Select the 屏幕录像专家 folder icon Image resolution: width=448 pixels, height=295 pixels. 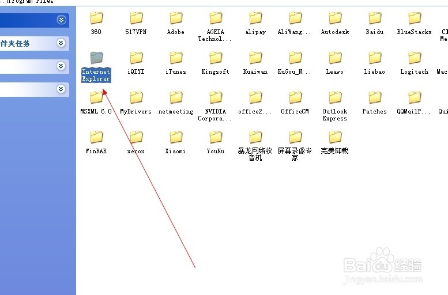coord(295,137)
